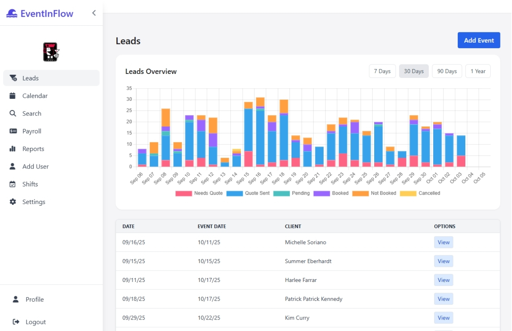Show the 1 Year chart range
The height and width of the screenshot is (331, 512).
click(x=478, y=71)
